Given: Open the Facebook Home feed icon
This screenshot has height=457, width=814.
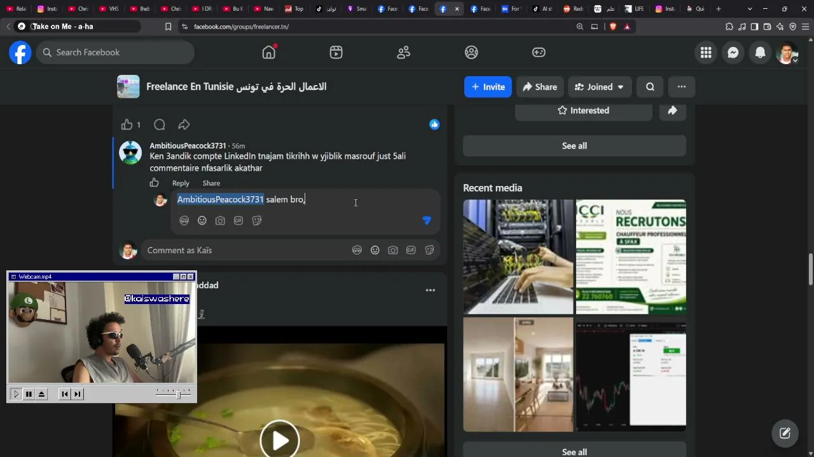Looking at the screenshot, I should point(269,53).
